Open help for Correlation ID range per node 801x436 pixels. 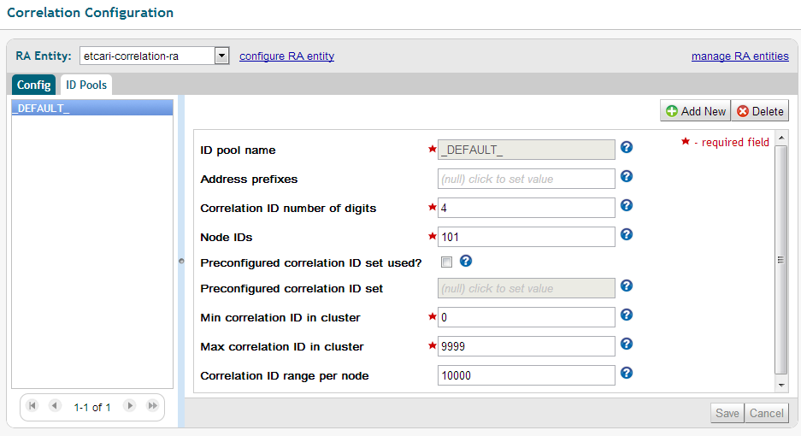[x=627, y=374]
